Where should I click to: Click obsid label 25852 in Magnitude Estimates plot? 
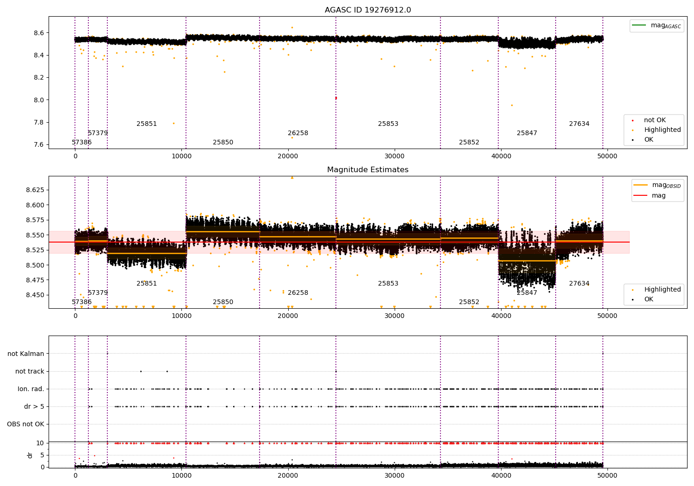pos(469,302)
